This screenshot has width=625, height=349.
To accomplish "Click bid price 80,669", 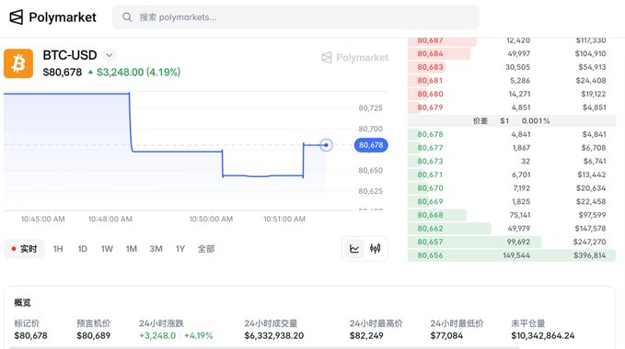I will pyautogui.click(x=430, y=201).
